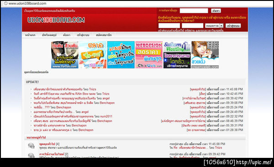The height and width of the screenshot is (167, 274).
Task: Open the [พูดคุยทั่วไป] category tag at 11:45:08 PM
Action: pos(198,89)
